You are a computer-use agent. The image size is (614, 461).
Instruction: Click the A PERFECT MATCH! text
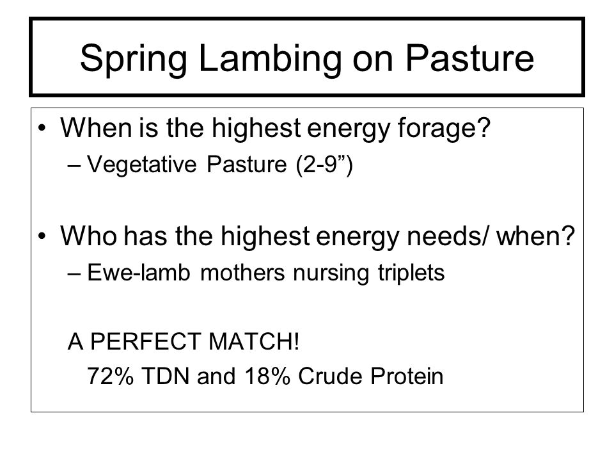[184, 341]
